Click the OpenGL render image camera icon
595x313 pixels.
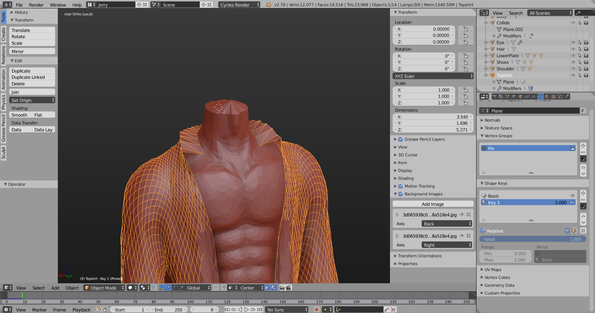coord(282,288)
